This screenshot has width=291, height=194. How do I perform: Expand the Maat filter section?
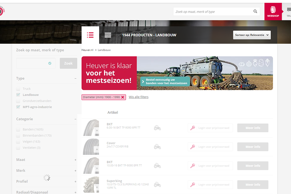click(75, 160)
